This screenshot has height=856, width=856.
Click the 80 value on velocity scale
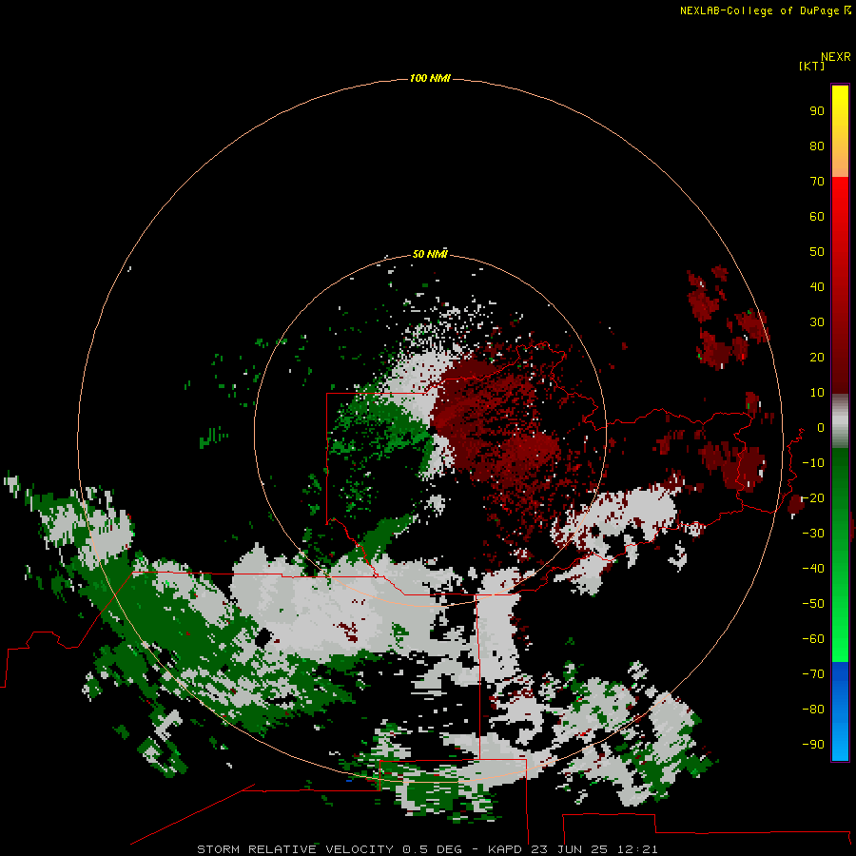(x=817, y=146)
